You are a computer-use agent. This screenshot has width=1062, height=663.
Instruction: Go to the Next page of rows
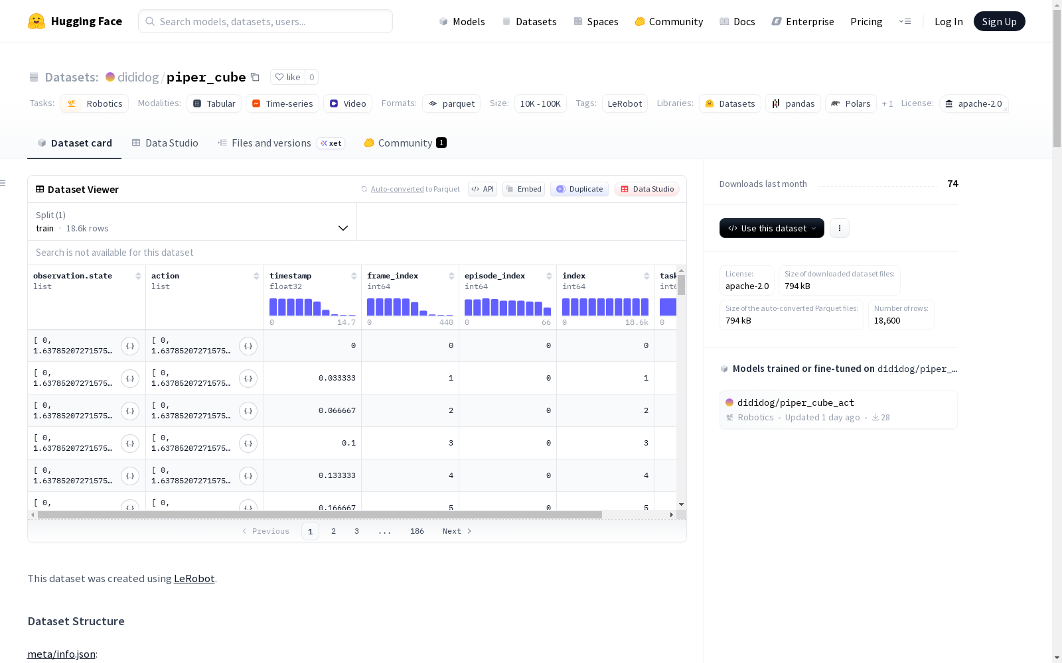457,531
